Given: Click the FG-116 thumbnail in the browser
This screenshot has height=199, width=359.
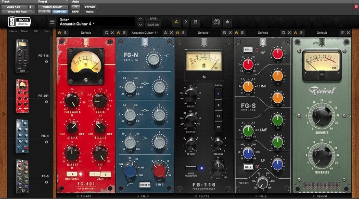Looking at the screenshot, I should pyautogui.click(x=22, y=56).
